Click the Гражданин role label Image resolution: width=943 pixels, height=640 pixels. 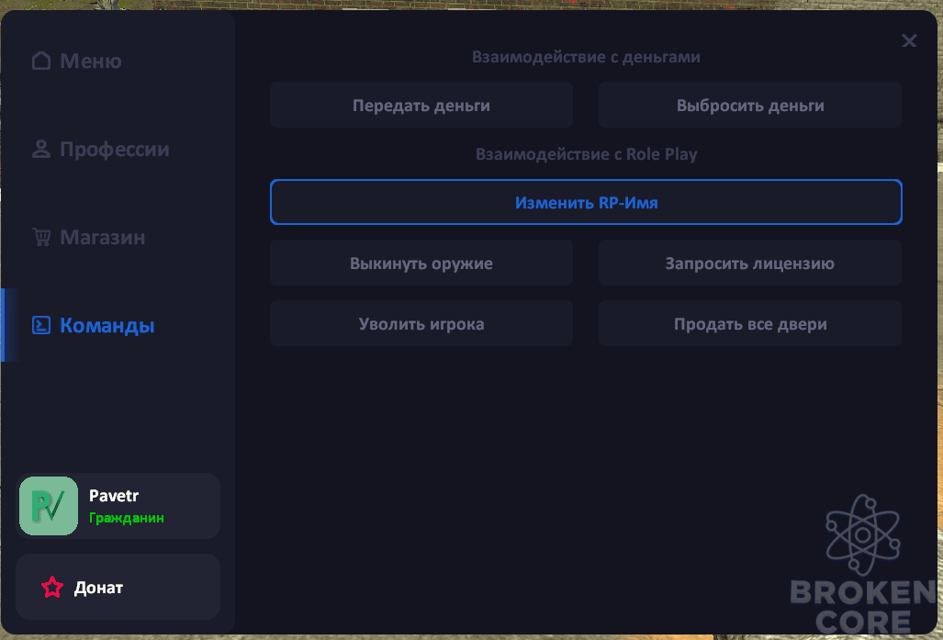(127, 518)
